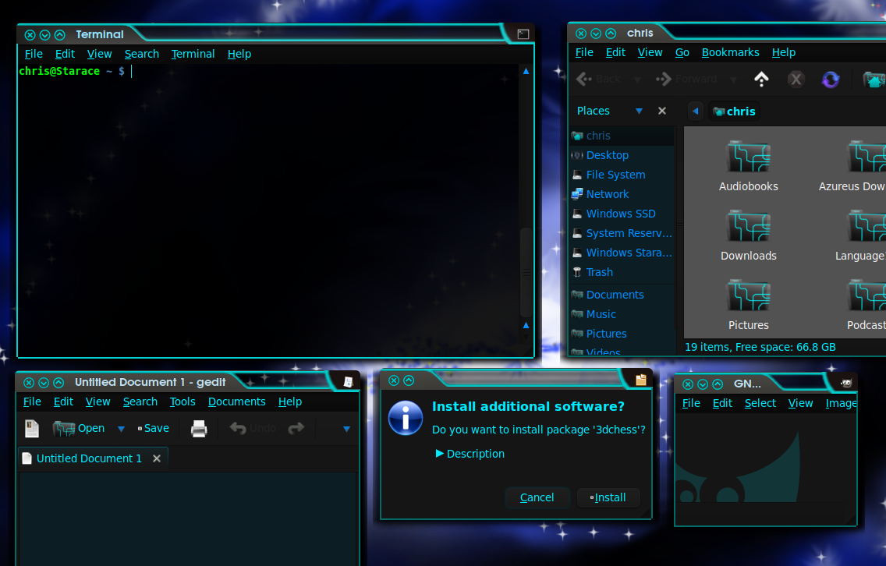Viewport: 886px width, 566px height.
Task: Open the Image menu in GIMP window
Action: click(841, 403)
